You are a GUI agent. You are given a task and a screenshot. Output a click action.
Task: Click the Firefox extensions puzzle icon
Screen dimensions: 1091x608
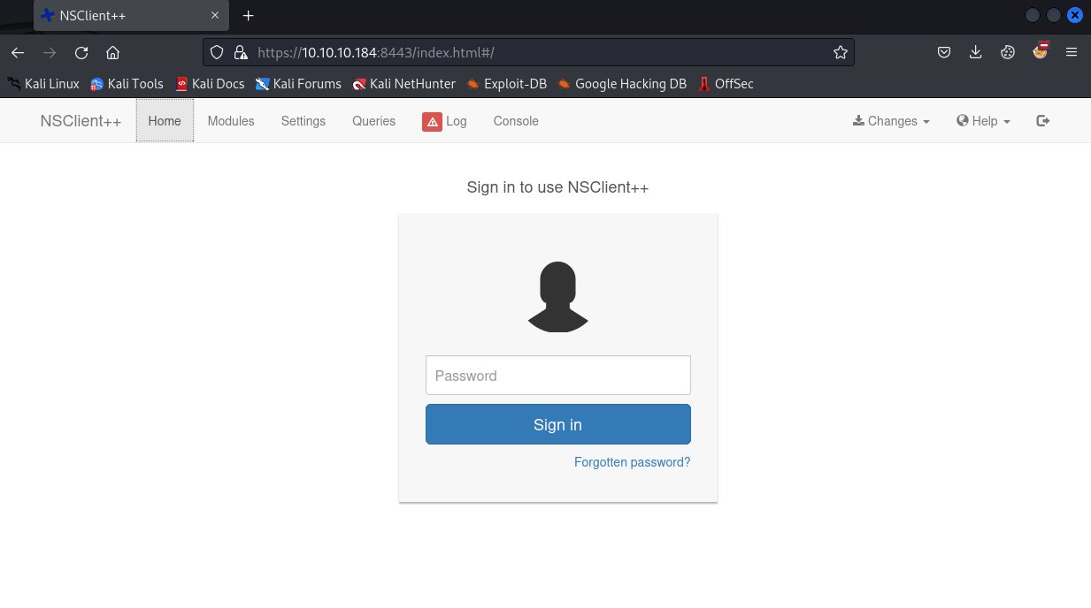coord(1008,52)
